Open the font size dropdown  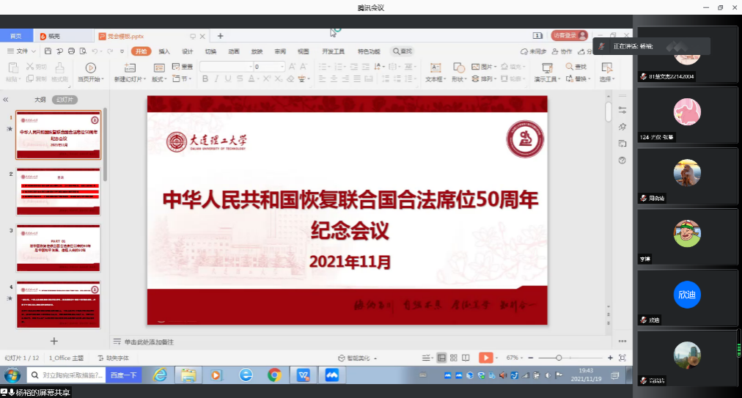point(282,67)
